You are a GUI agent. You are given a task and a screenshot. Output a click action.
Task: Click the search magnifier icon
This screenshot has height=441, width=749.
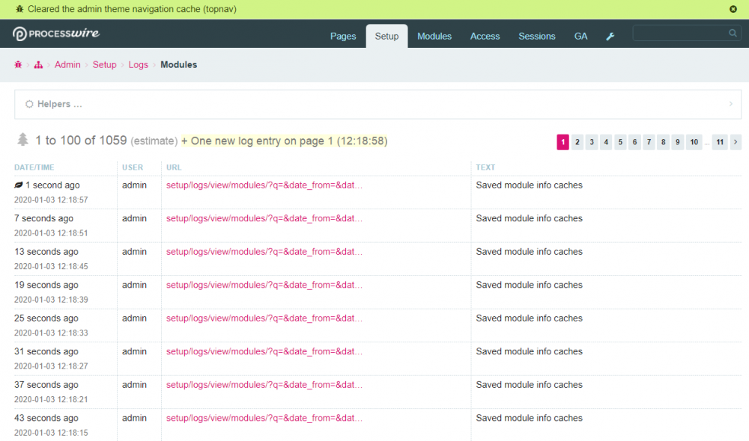[733, 33]
